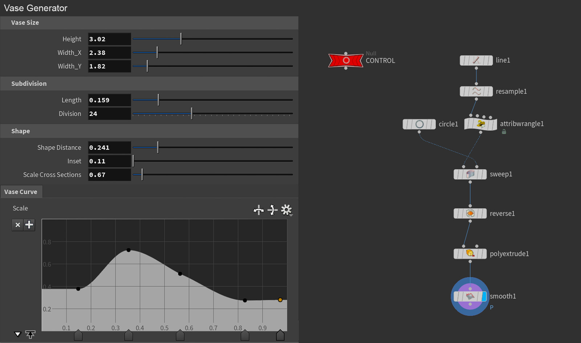Select the ramp control point near 0.56
This screenshot has width=581, height=343.
point(180,274)
